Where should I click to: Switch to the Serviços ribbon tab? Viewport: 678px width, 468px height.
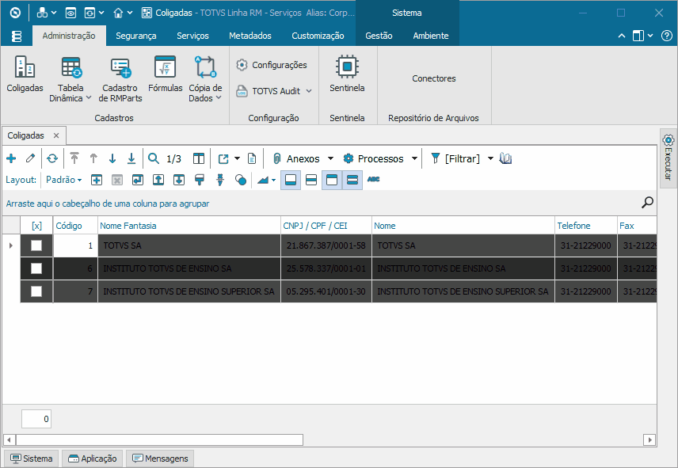[192, 36]
